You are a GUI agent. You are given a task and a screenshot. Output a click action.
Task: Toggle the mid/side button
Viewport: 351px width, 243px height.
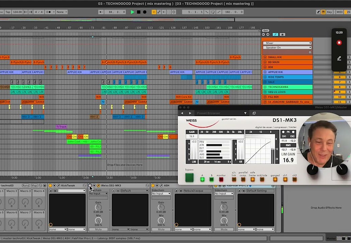(x=262, y=179)
